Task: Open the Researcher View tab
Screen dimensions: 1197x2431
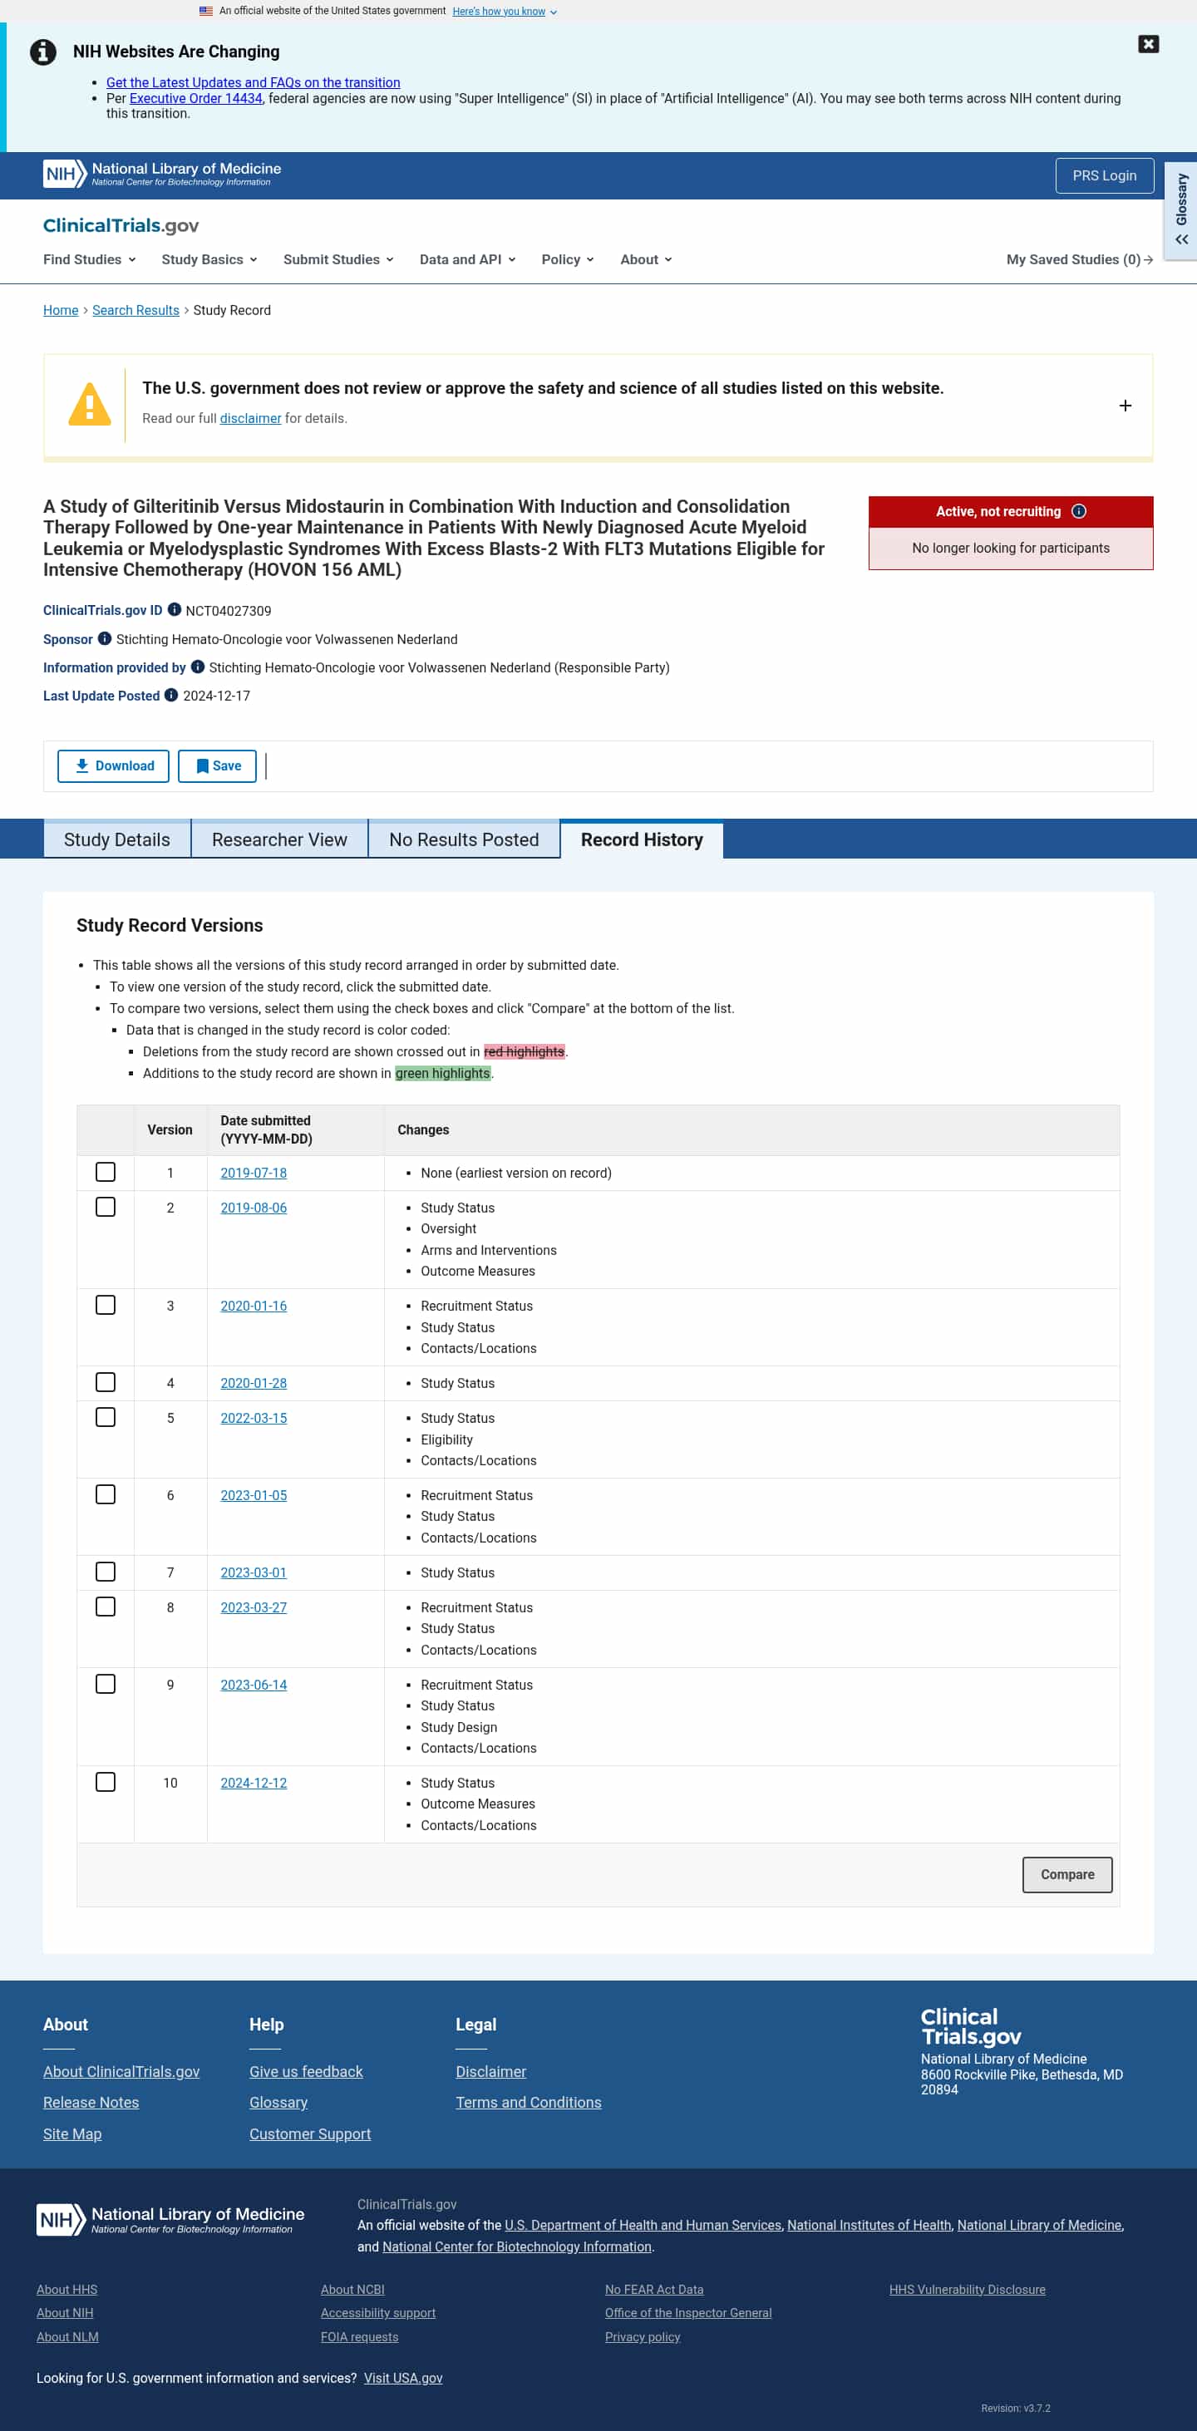Action: [x=279, y=840]
